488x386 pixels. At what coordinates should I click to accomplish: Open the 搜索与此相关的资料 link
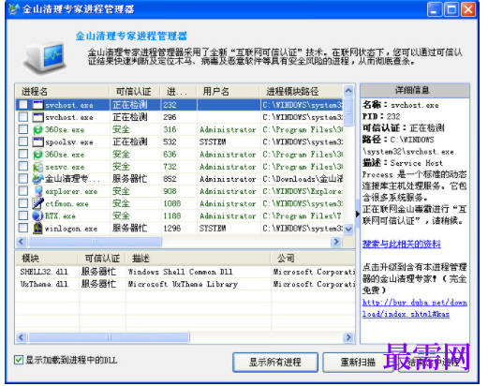point(402,244)
